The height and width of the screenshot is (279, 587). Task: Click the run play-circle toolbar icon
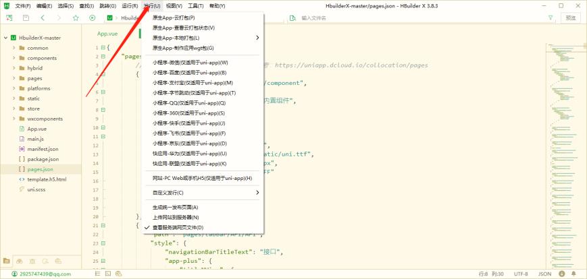[x=92, y=18]
